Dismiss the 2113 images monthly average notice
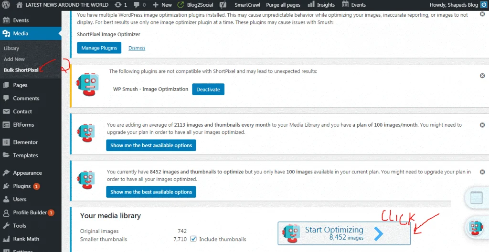489x252 pixels. 482,125
